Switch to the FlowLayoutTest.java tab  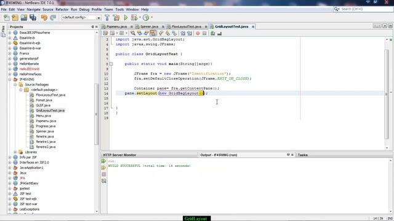point(187,26)
